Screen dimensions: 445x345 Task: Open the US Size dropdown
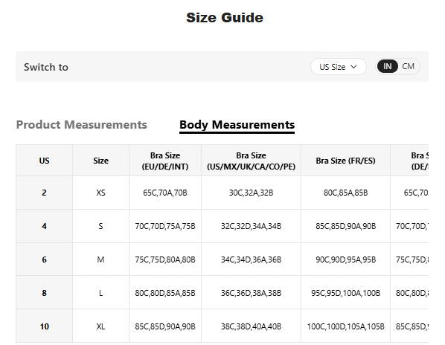click(x=339, y=67)
